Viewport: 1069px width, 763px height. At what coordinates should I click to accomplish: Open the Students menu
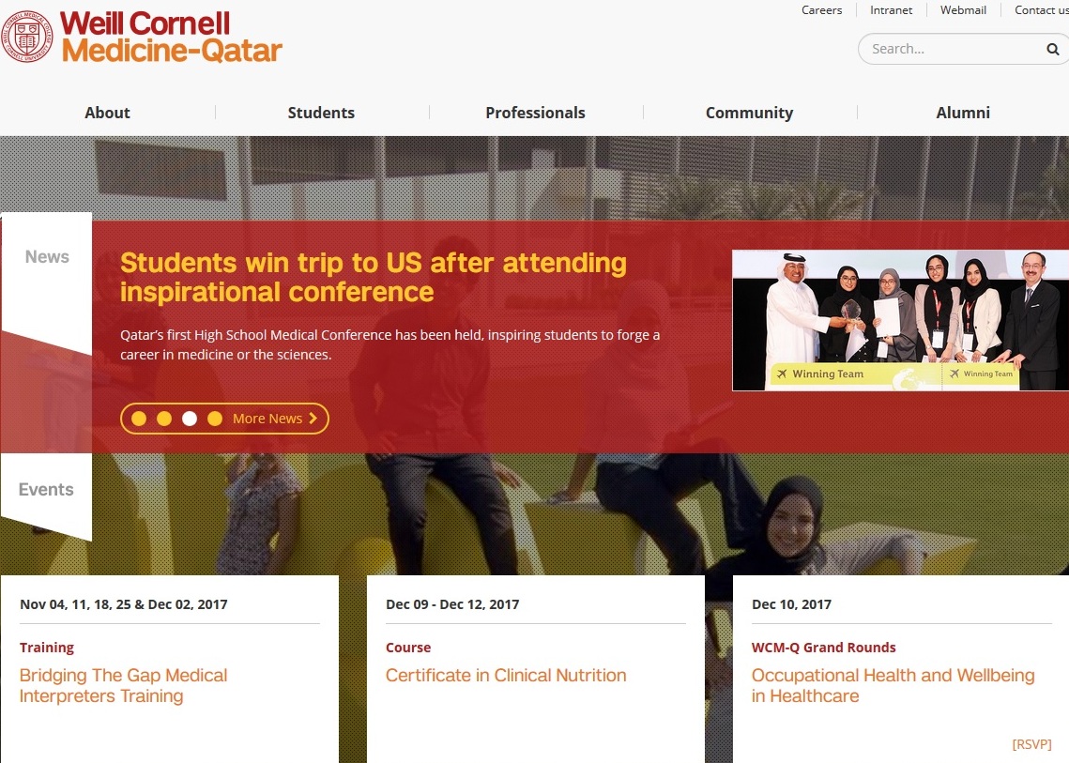(x=321, y=113)
